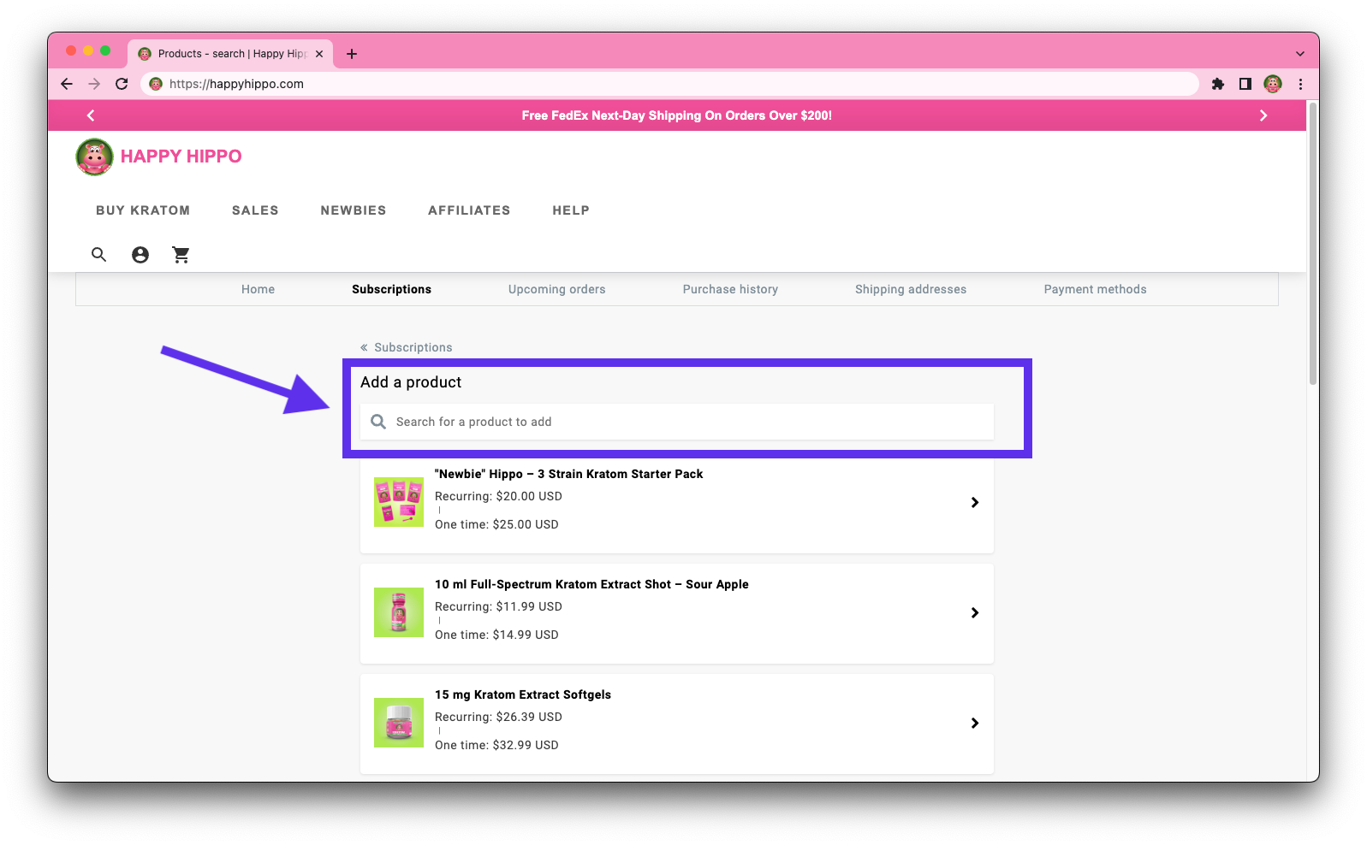The width and height of the screenshot is (1367, 845).
Task: Click 15 mg Kratom Extract Softgels title
Action: [523, 694]
